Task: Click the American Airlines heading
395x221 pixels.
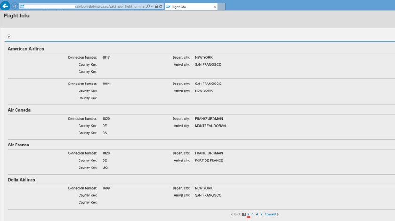Action: 26,49
